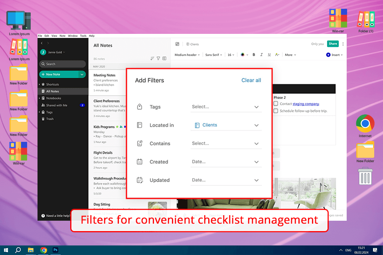Share the note with Share button
This screenshot has width=383, height=255.
333,44
